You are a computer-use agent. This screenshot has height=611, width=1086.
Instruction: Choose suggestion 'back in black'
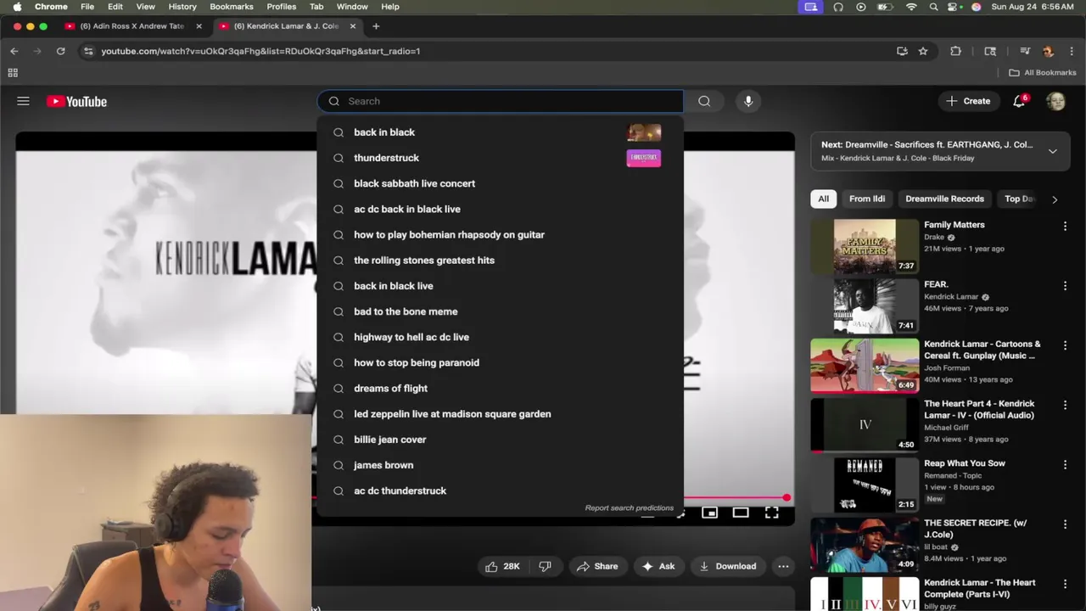click(x=500, y=132)
